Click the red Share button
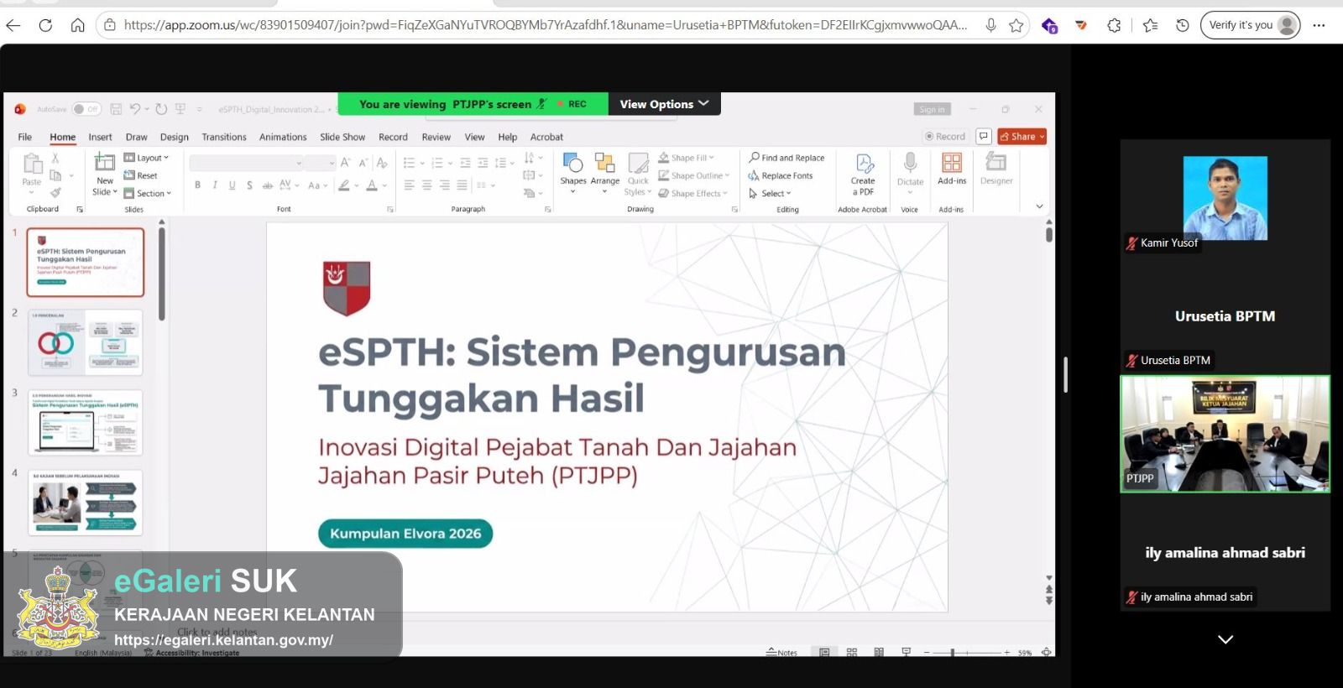The image size is (1343, 688). click(x=1022, y=136)
